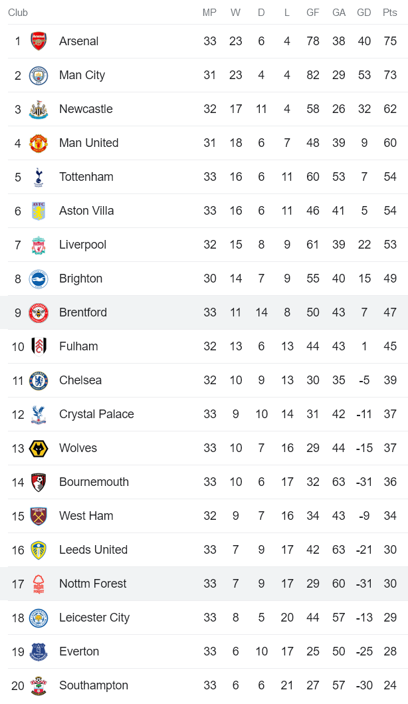The width and height of the screenshot is (408, 704).
Task: Click the Arsenal club crest icon
Action: tap(39, 41)
